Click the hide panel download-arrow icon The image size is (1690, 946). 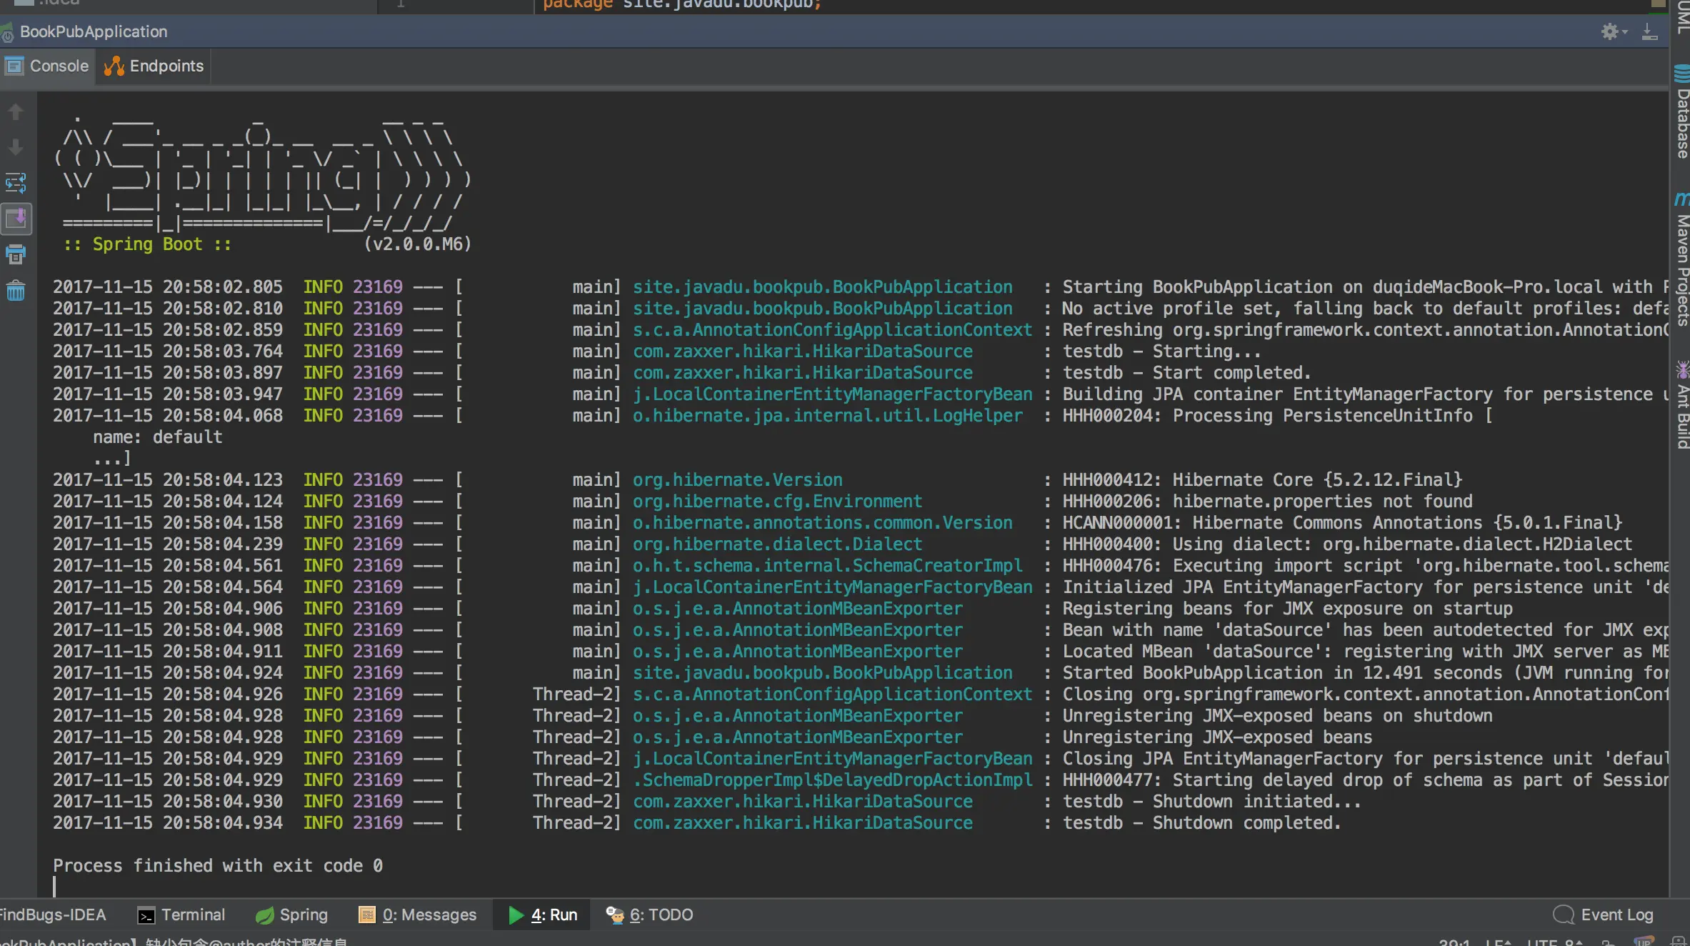tap(1649, 31)
